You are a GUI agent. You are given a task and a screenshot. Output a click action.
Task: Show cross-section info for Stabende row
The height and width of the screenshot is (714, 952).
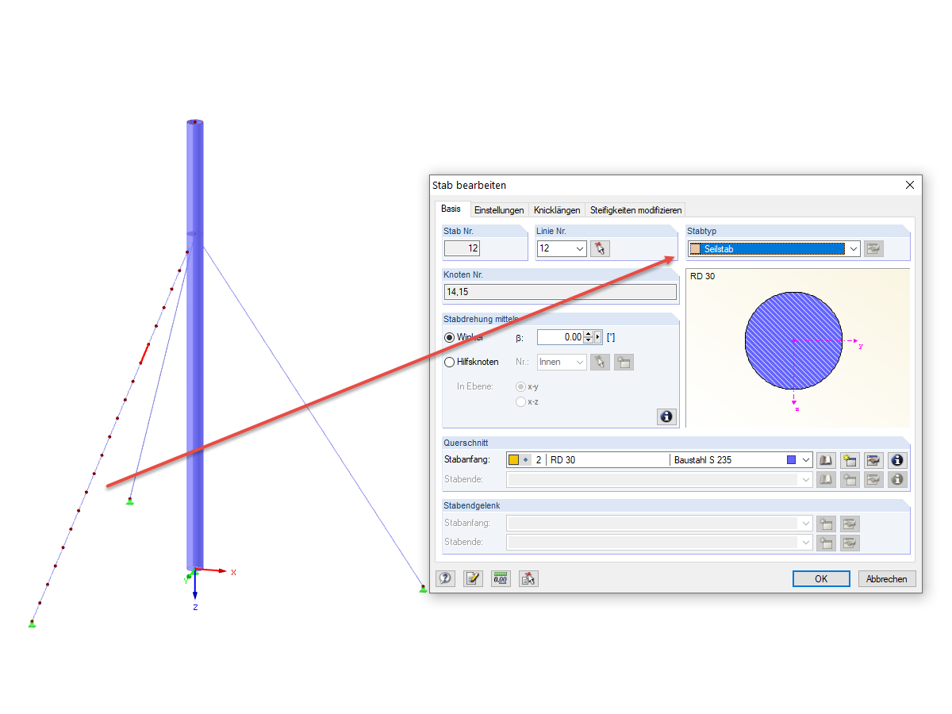[897, 479]
